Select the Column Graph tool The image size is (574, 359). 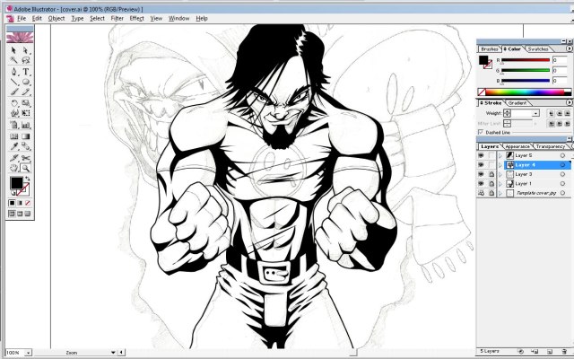[26, 125]
